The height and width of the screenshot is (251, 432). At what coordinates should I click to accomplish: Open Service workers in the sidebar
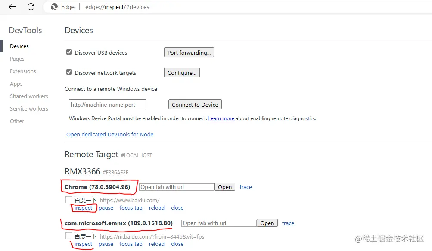(29, 109)
